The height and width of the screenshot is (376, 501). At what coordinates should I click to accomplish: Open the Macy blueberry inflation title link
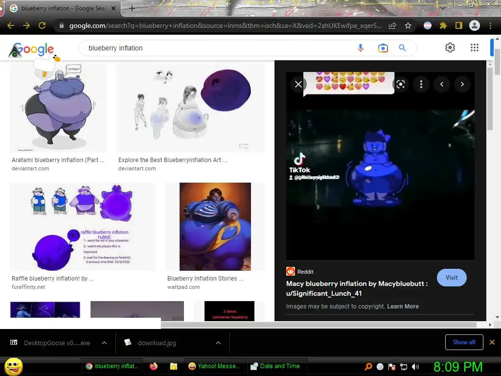pyautogui.click(x=357, y=288)
